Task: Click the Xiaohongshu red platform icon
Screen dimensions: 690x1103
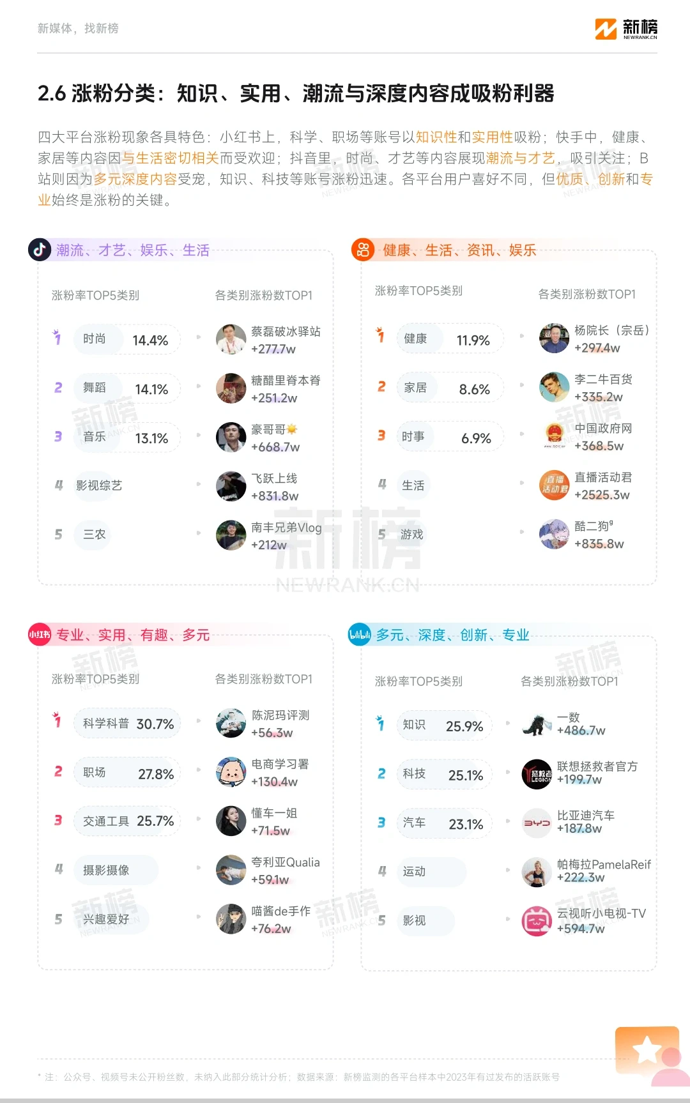Action: pos(40,634)
